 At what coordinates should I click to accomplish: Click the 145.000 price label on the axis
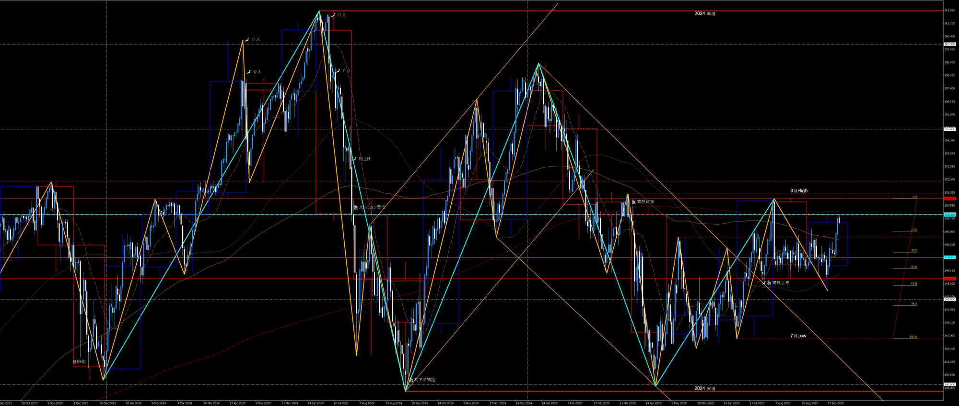(x=949, y=299)
